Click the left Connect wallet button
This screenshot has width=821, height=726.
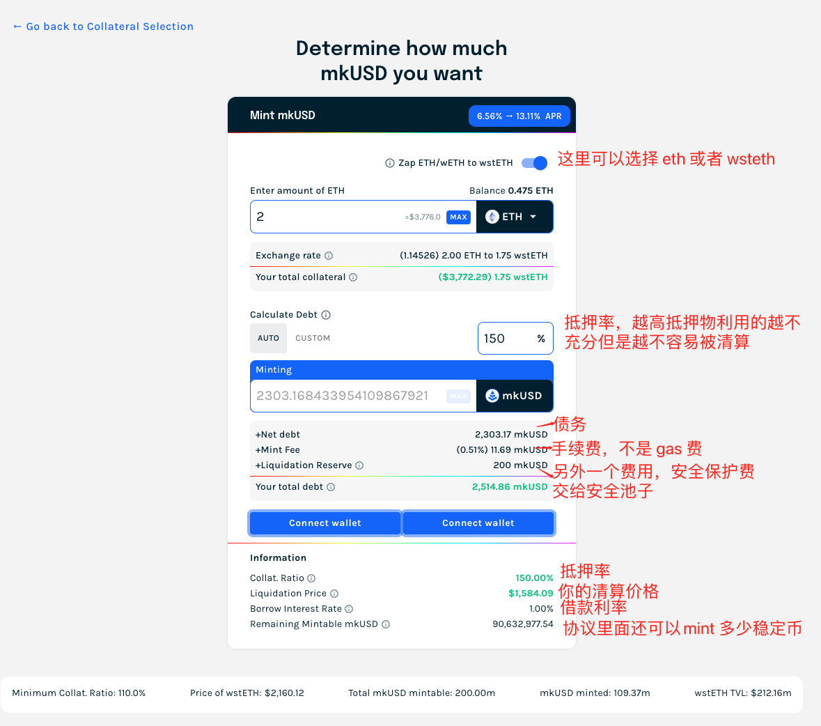(x=325, y=523)
